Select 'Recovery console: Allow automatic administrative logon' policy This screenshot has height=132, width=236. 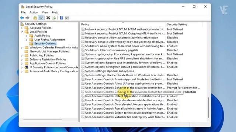(x=121, y=37)
